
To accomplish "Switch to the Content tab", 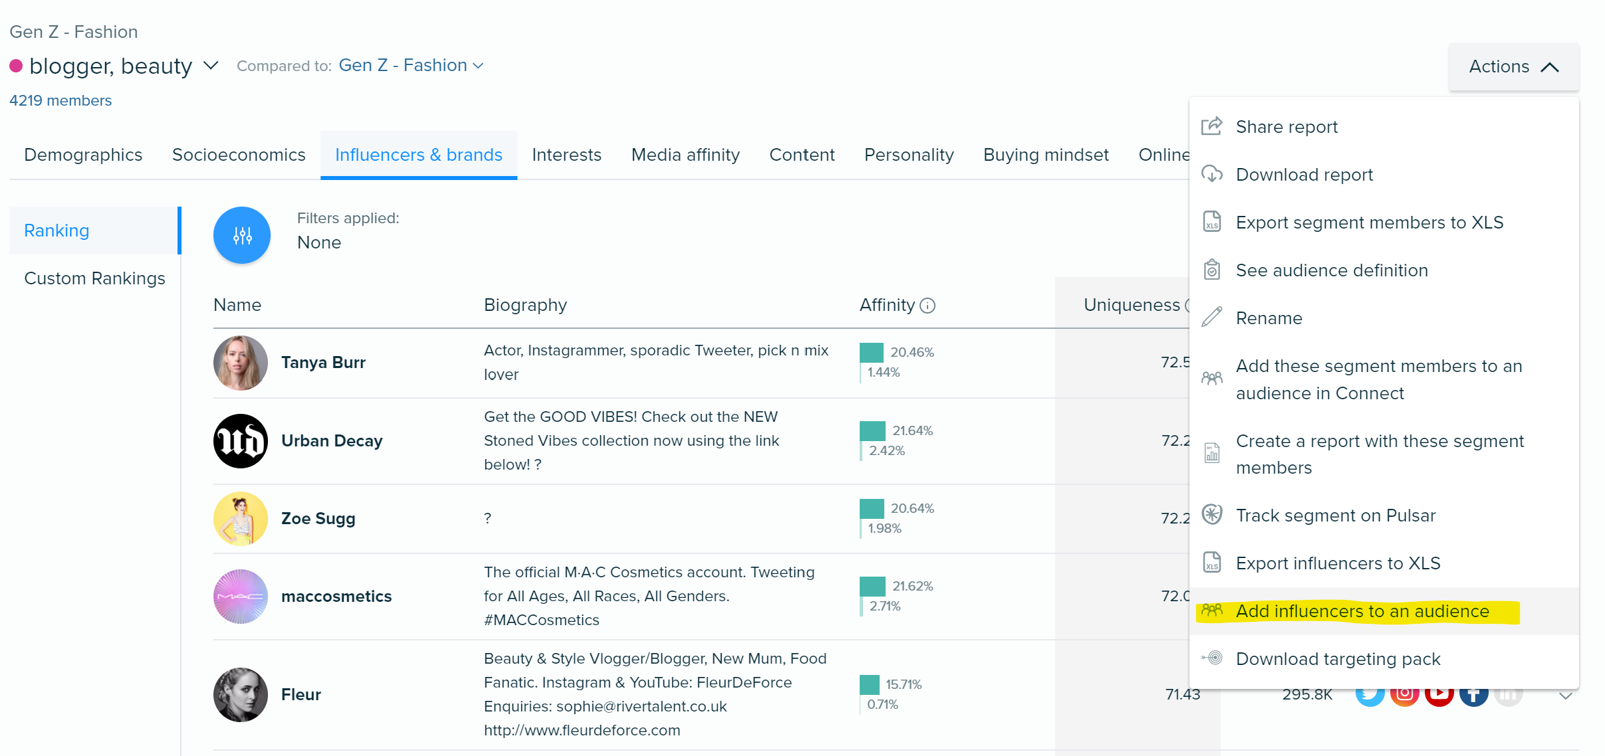I will 802,154.
